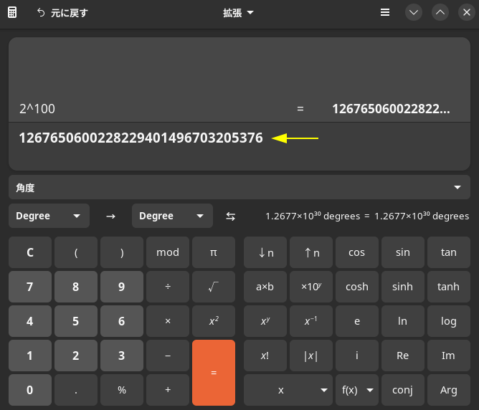The height and width of the screenshot is (410, 479).
Task: Swap the conversion units
Action: pyautogui.click(x=230, y=216)
